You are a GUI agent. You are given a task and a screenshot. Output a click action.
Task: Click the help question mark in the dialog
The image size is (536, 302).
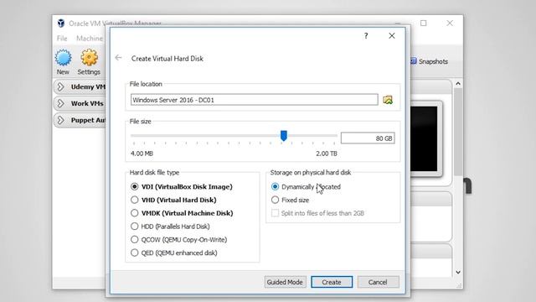[366, 35]
